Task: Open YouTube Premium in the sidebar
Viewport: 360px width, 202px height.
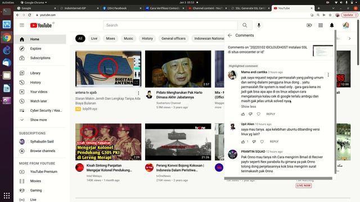Action: pos(40,172)
